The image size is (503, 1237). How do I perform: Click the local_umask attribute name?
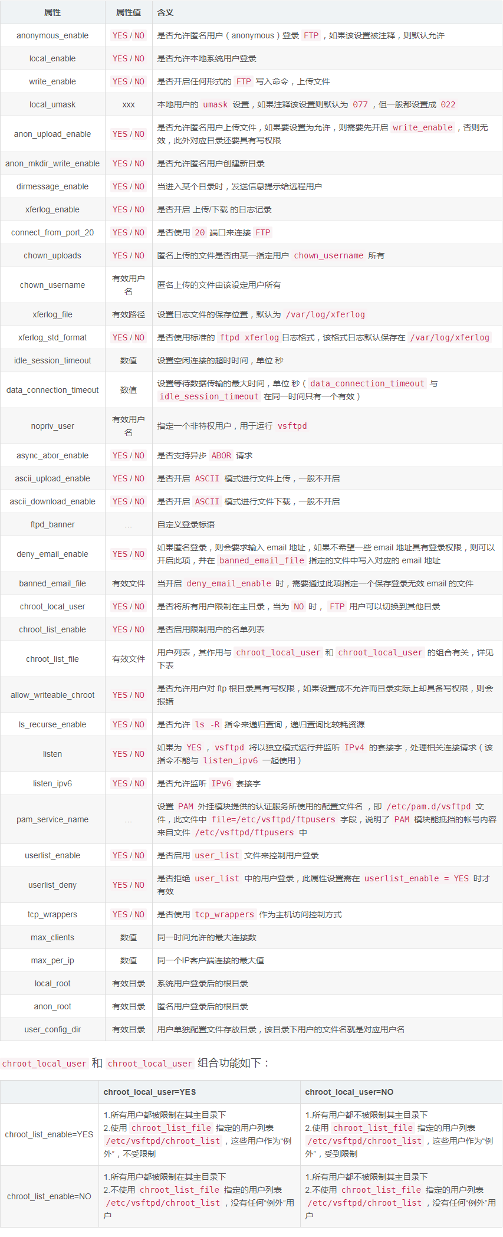tap(52, 104)
